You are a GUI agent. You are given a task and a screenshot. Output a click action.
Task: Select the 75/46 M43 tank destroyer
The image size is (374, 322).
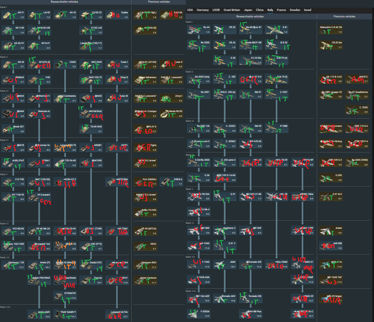coord(91,129)
